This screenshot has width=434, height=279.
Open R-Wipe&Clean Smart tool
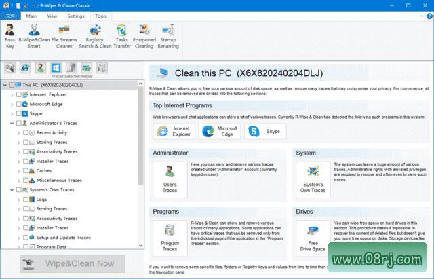pos(33,35)
